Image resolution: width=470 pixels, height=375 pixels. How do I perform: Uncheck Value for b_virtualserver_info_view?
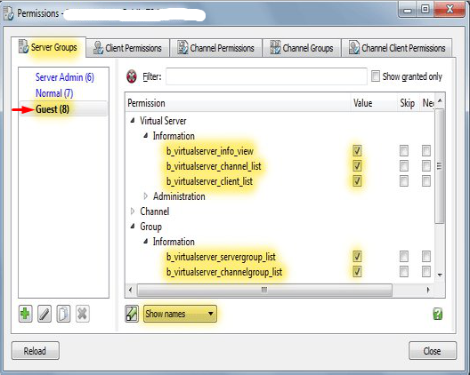coord(357,150)
